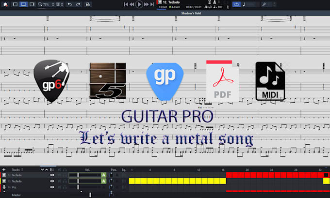Toggle the metronome icon
The image size is (330, 198).
214,2
